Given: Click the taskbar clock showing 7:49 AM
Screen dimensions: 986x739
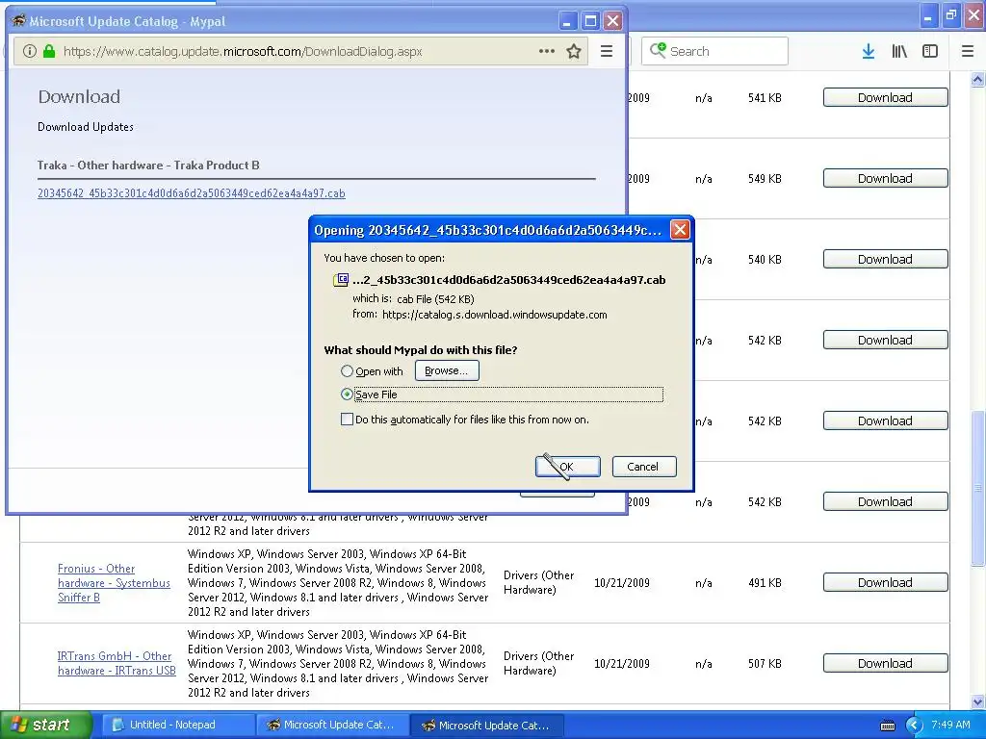Looking at the screenshot, I should click(x=950, y=725).
